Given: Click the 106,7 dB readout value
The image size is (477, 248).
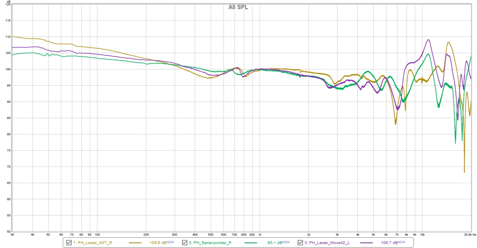Looking at the screenshot, I should pos(390,242).
